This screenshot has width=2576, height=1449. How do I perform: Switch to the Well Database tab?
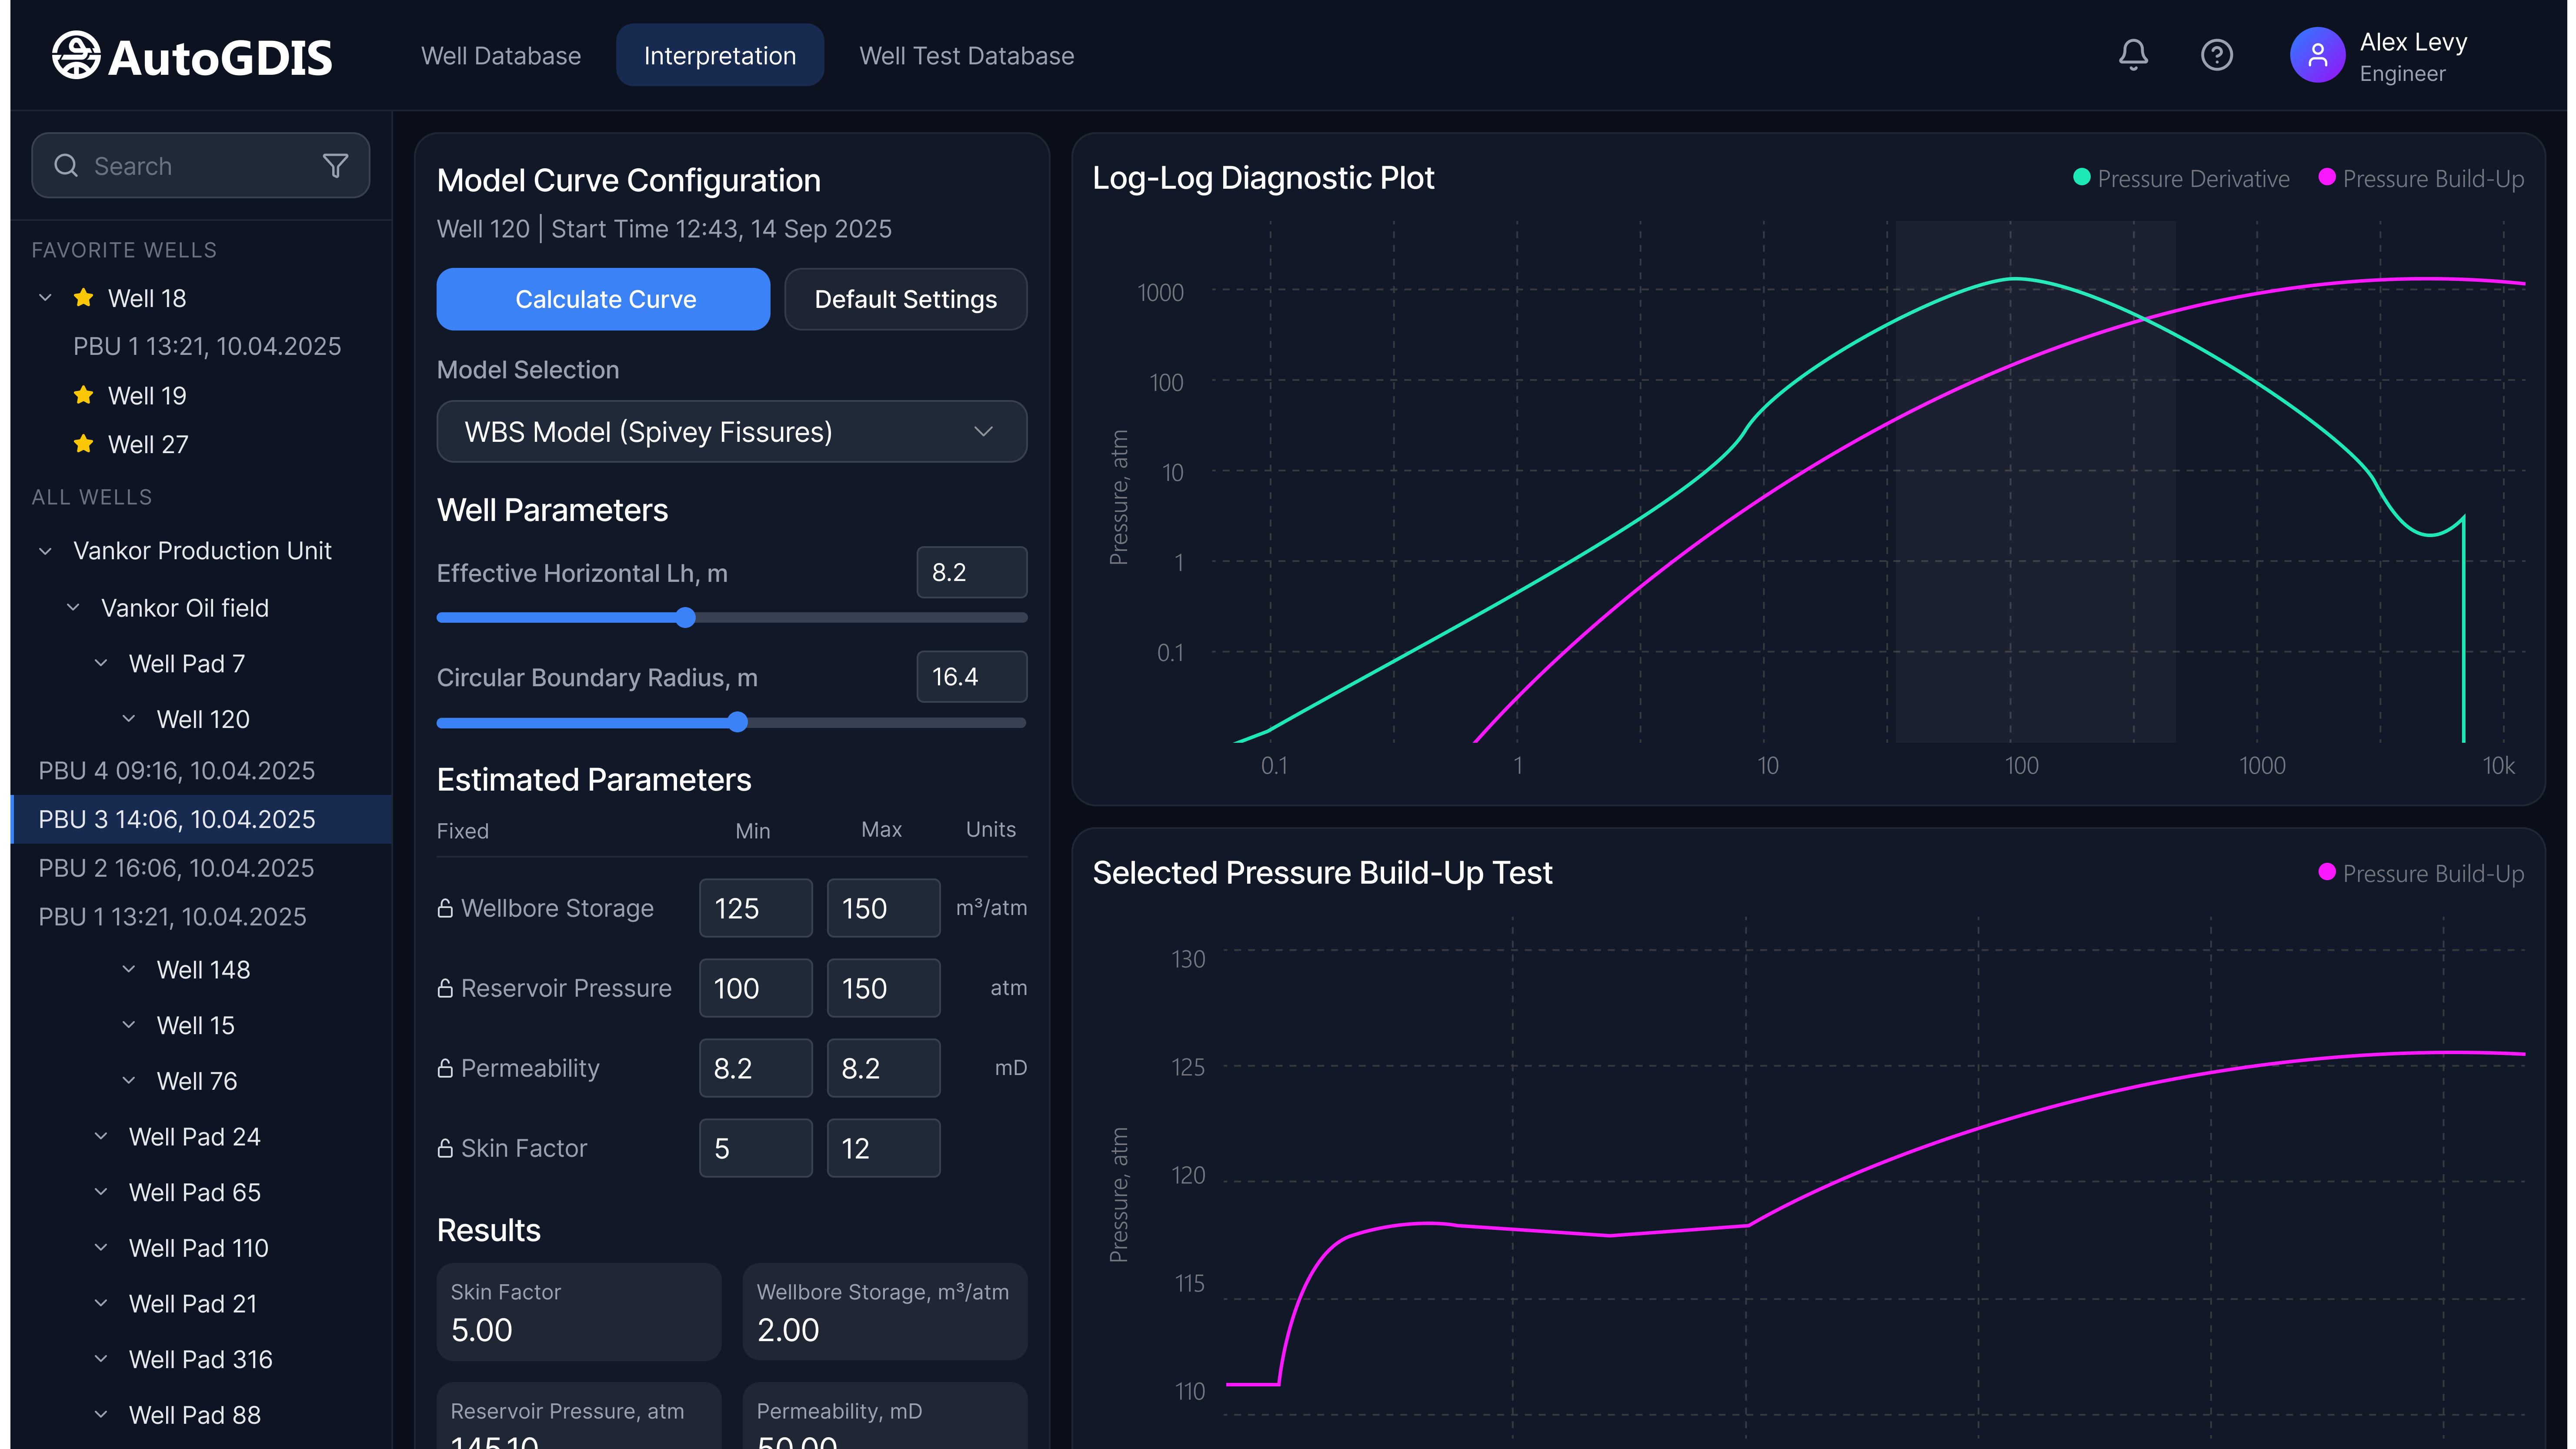[500, 56]
